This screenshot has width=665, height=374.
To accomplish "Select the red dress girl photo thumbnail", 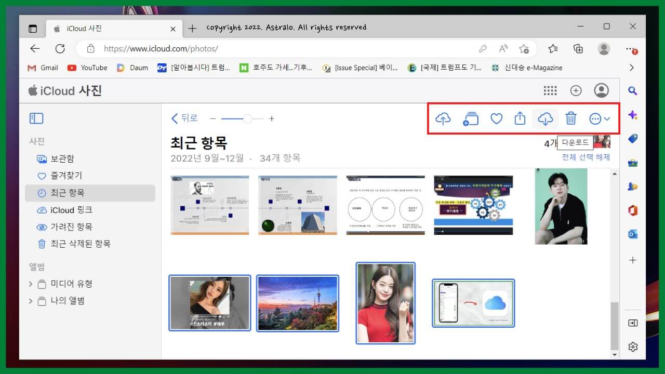I will 385,303.
